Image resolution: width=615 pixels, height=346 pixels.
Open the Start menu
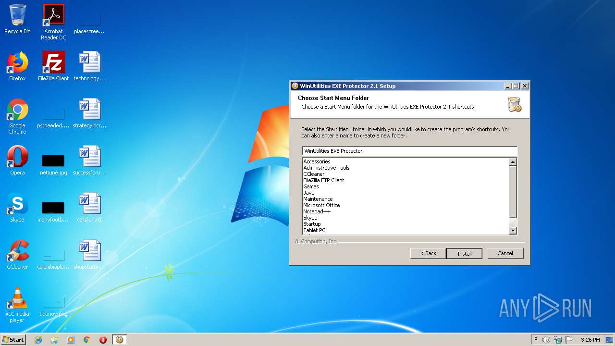click(13, 340)
